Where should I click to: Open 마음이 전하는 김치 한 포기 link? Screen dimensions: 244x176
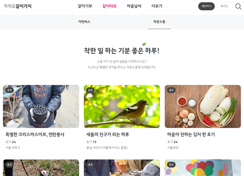(191, 134)
